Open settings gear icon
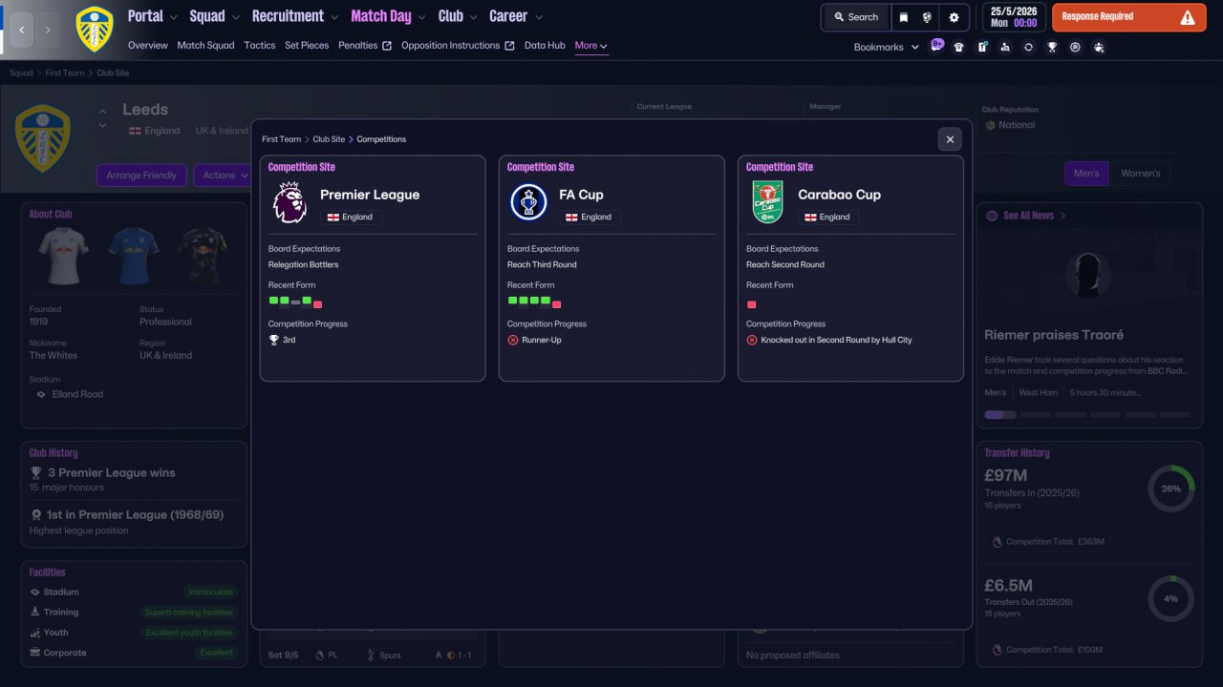Image resolution: width=1223 pixels, height=687 pixels. (954, 17)
